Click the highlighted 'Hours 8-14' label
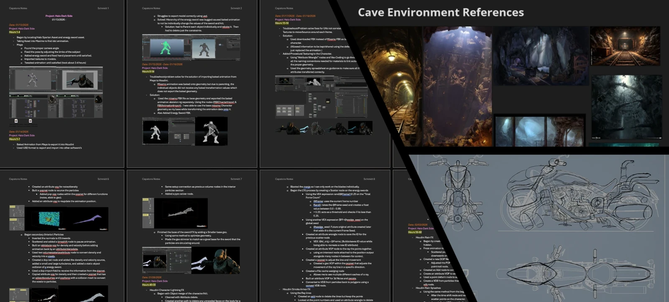The image size is (669, 302). click(x=148, y=71)
